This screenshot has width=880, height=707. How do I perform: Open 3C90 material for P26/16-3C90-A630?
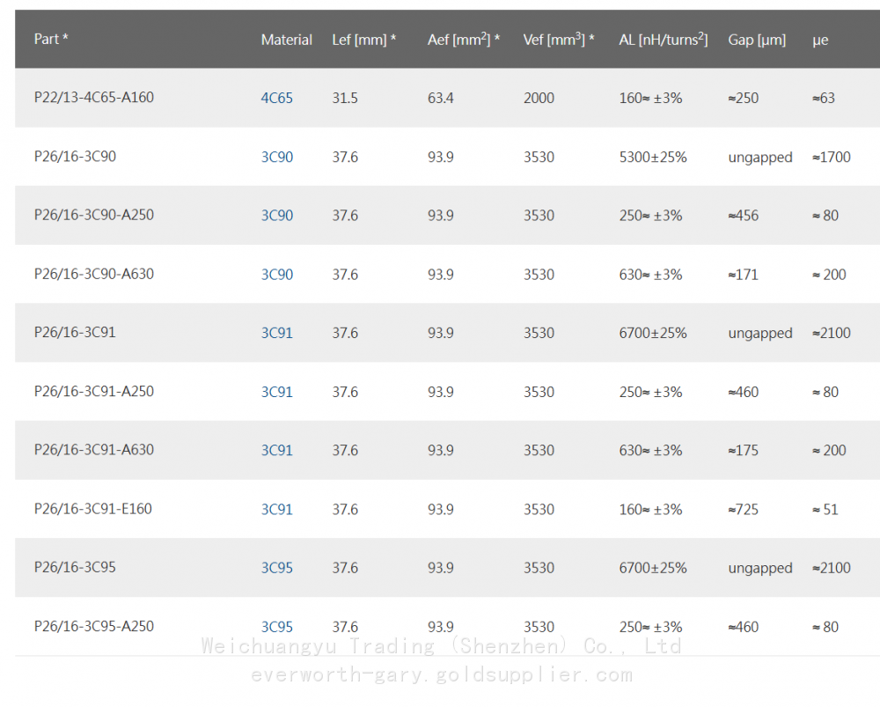click(x=276, y=275)
